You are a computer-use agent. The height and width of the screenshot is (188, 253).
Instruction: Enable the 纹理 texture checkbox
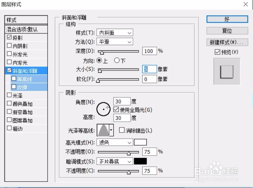[14, 87]
